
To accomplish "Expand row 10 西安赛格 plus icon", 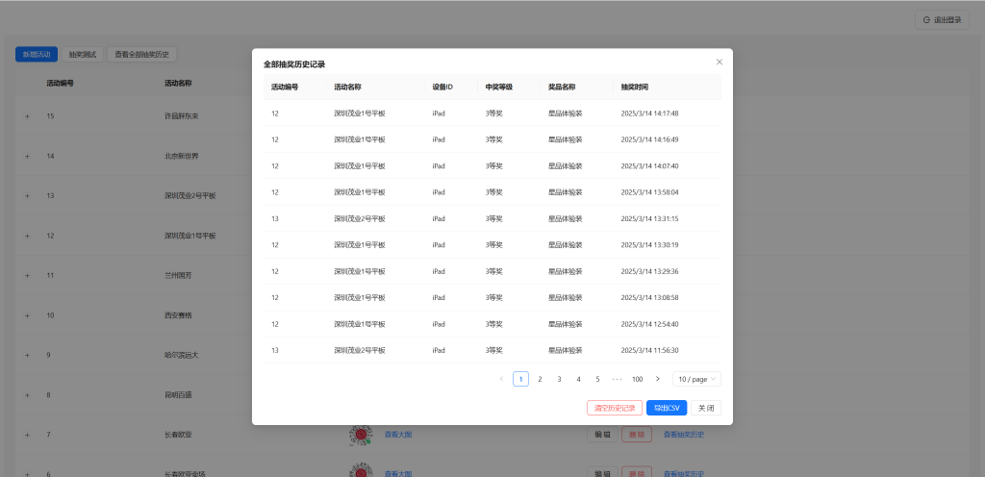I will point(27,315).
